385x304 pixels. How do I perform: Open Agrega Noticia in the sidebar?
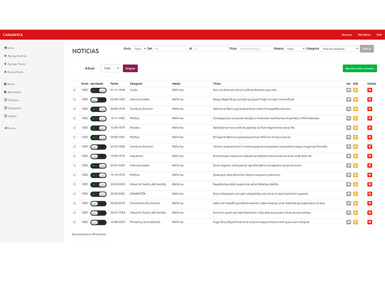tap(16, 56)
